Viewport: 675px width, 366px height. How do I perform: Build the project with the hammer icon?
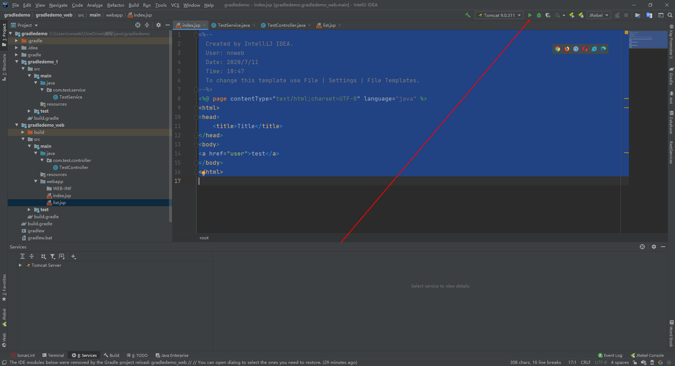468,15
